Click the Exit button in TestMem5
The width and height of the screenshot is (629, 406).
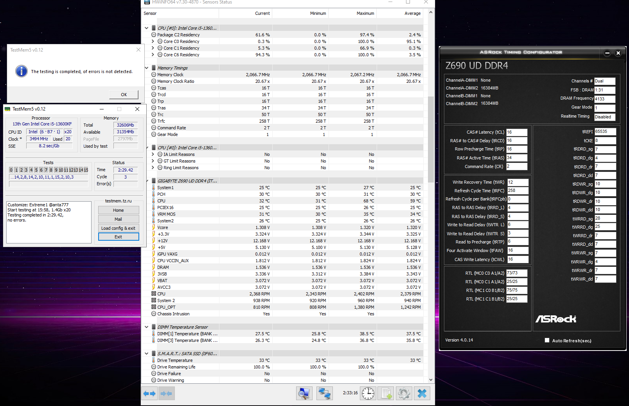coord(119,237)
